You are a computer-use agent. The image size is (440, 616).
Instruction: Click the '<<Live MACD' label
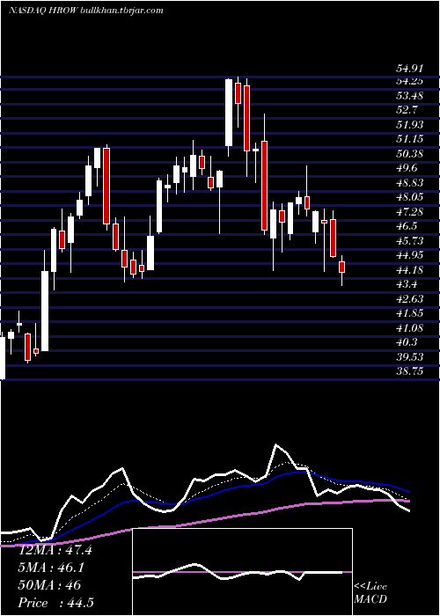click(370, 593)
